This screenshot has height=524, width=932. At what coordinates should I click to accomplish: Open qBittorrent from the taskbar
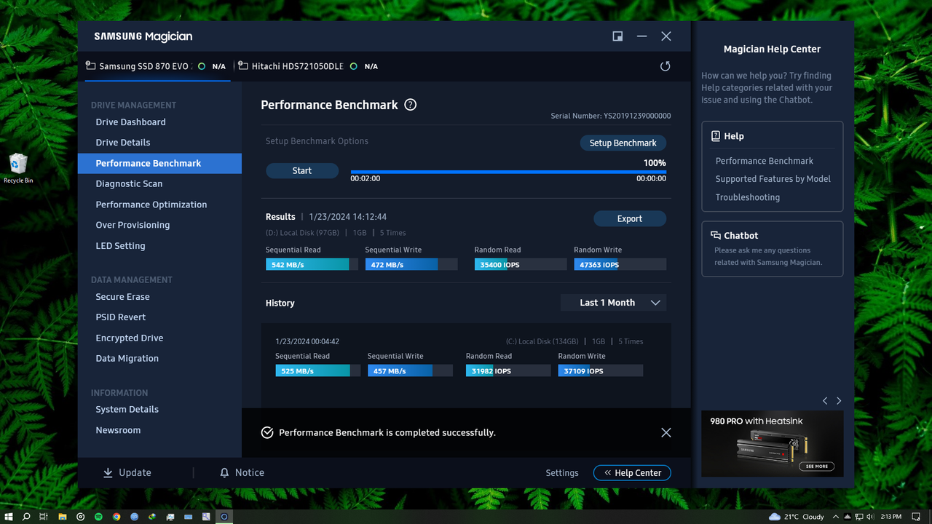click(x=135, y=517)
